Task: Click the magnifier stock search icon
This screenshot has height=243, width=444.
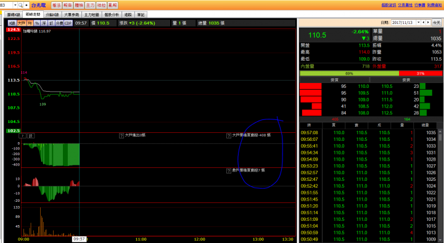Action: (x=21, y=5)
